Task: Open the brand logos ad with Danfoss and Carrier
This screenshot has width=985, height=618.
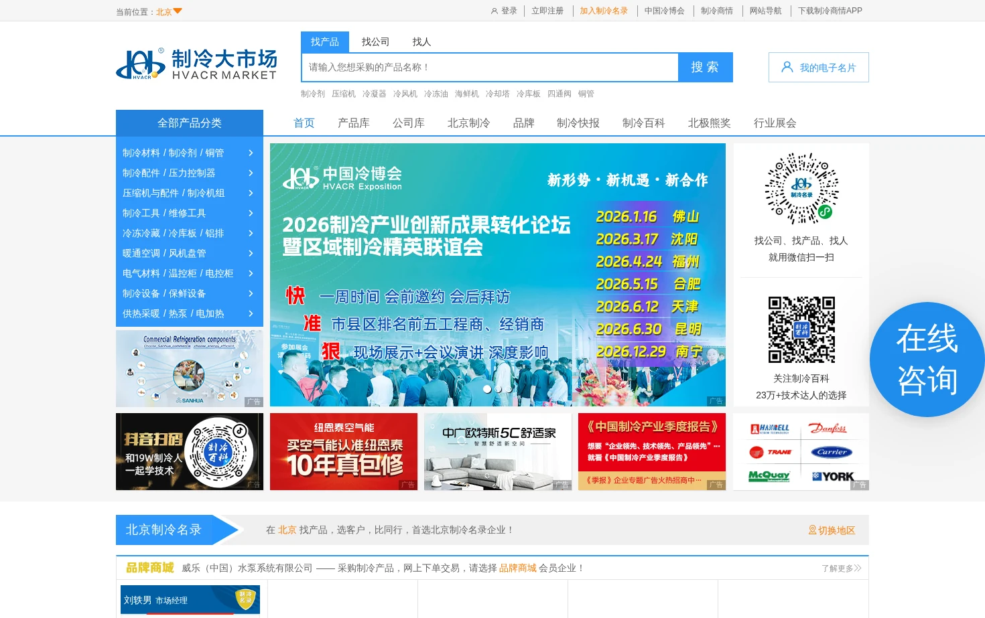Action: [801, 452]
